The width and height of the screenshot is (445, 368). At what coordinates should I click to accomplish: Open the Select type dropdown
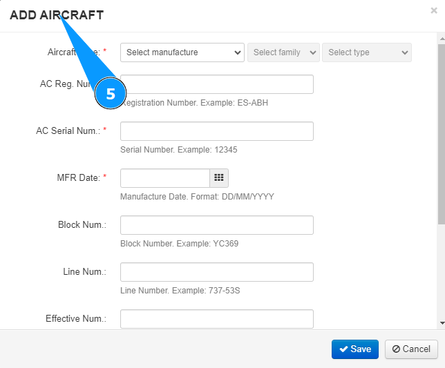coord(366,52)
